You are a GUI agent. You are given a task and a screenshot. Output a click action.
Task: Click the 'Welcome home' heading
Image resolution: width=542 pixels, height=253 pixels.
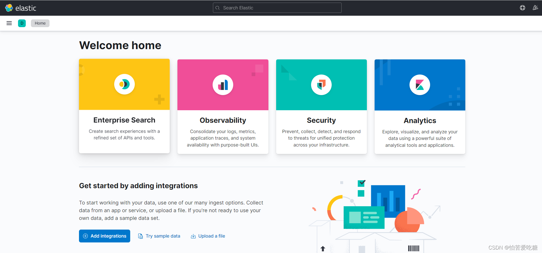(120, 45)
